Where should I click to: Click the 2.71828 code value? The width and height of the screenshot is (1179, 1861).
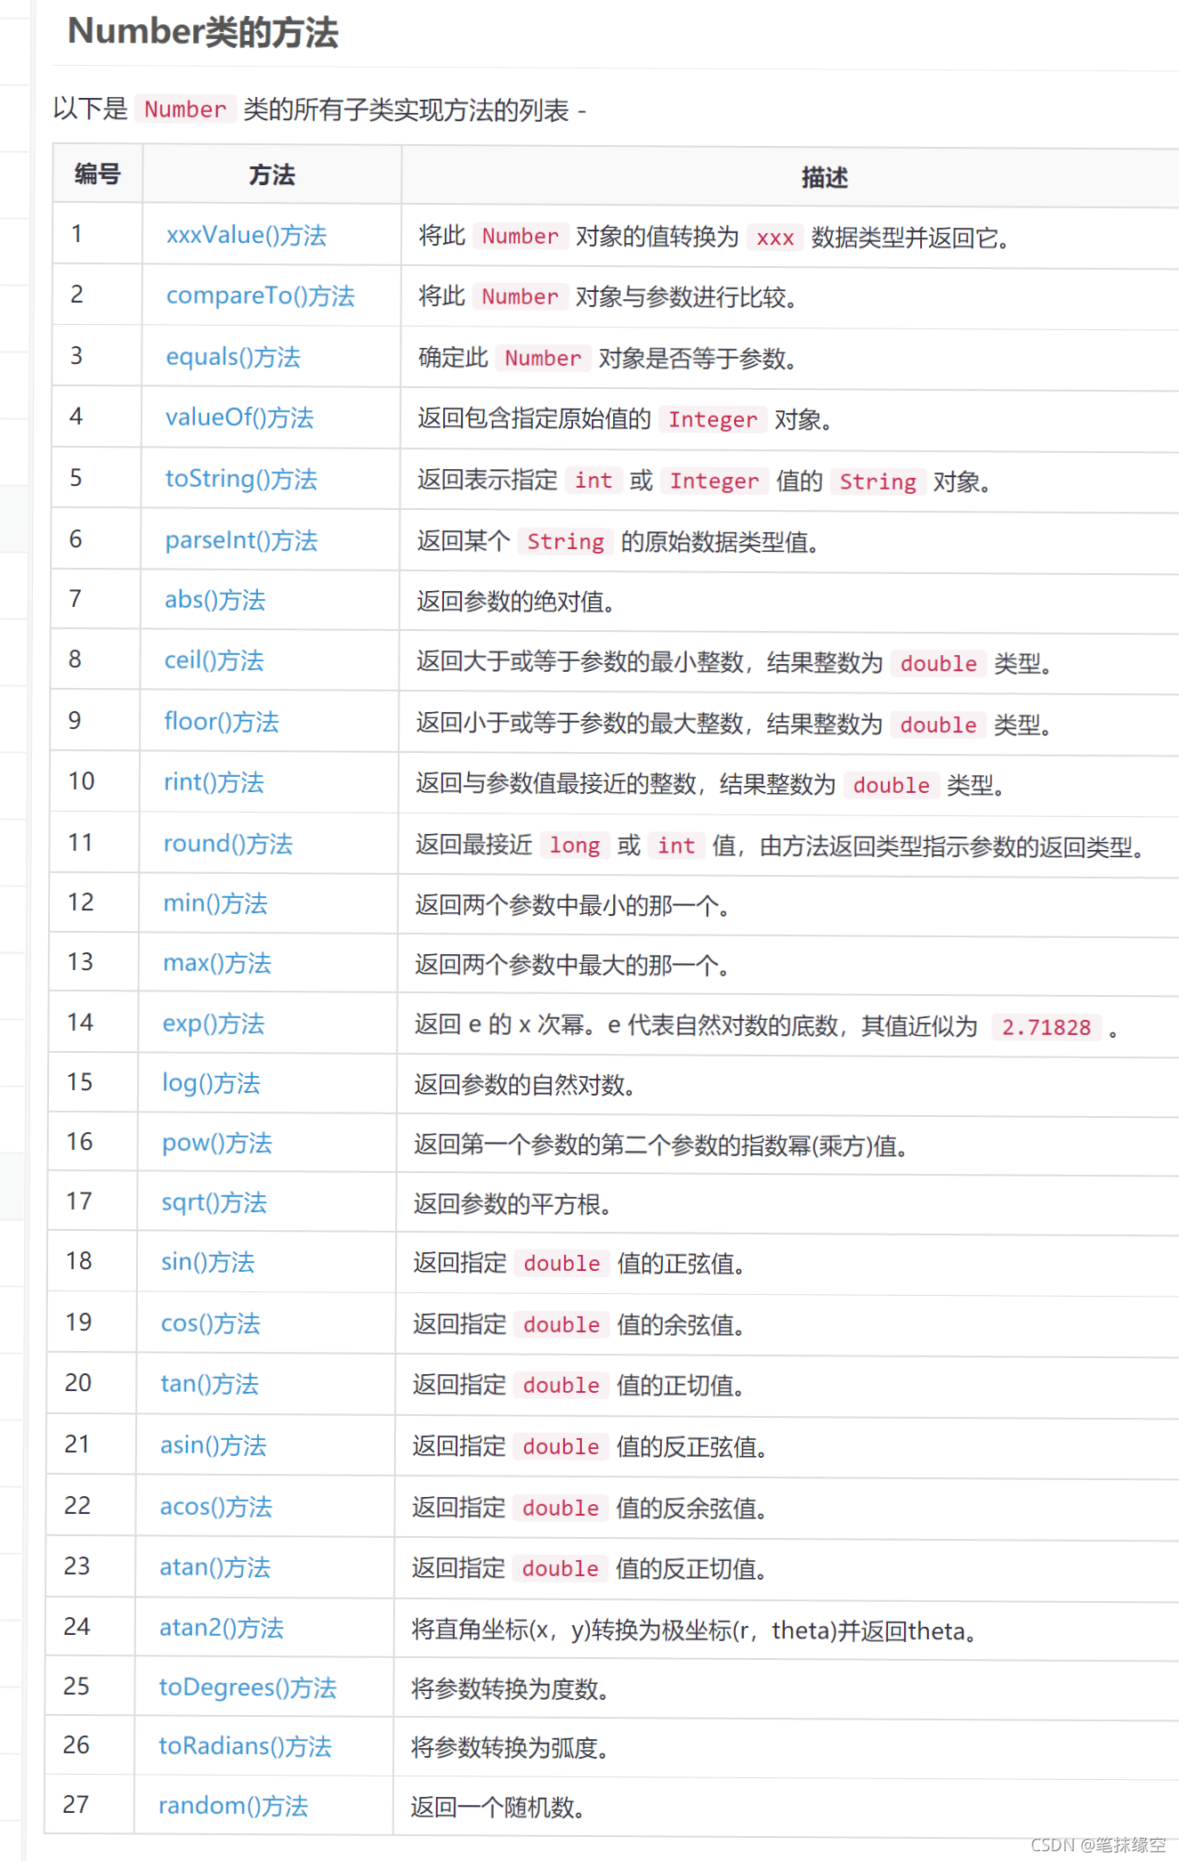click(x=1046, y=1027)
